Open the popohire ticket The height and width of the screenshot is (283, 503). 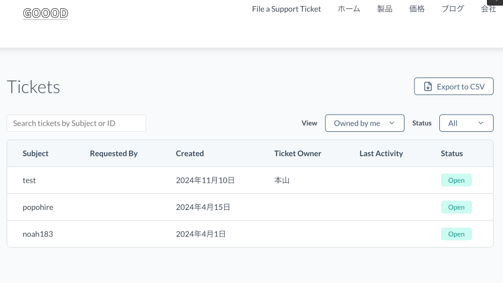coord(38,207)
